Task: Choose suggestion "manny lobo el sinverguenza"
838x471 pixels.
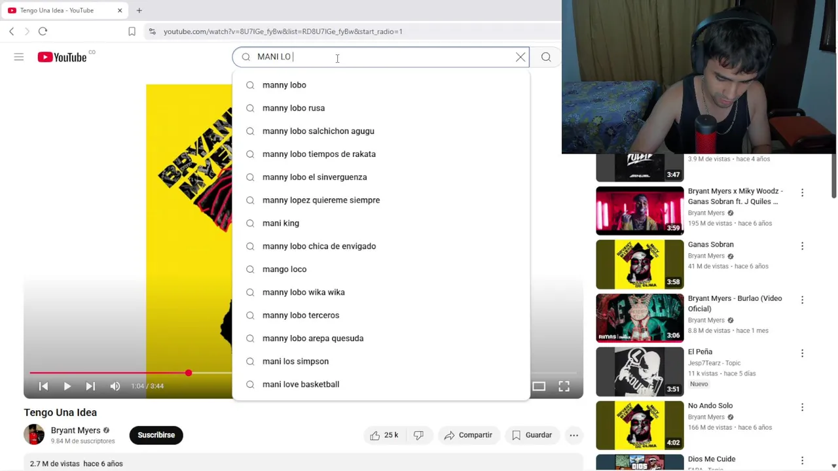Action: tap(381, 177)
